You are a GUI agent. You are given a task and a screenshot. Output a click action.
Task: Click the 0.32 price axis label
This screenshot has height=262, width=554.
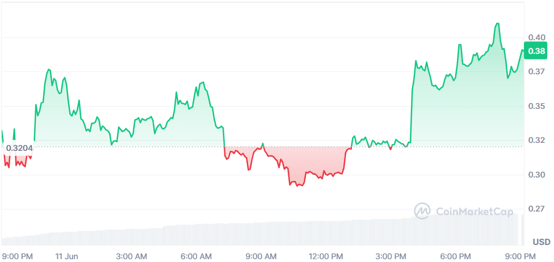click(536, 140)
